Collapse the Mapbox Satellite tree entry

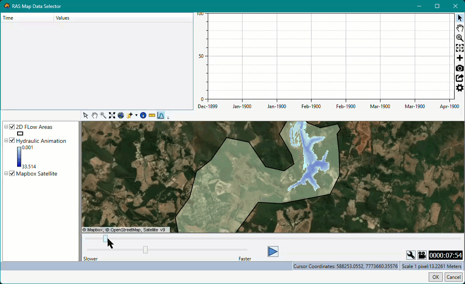6,173
